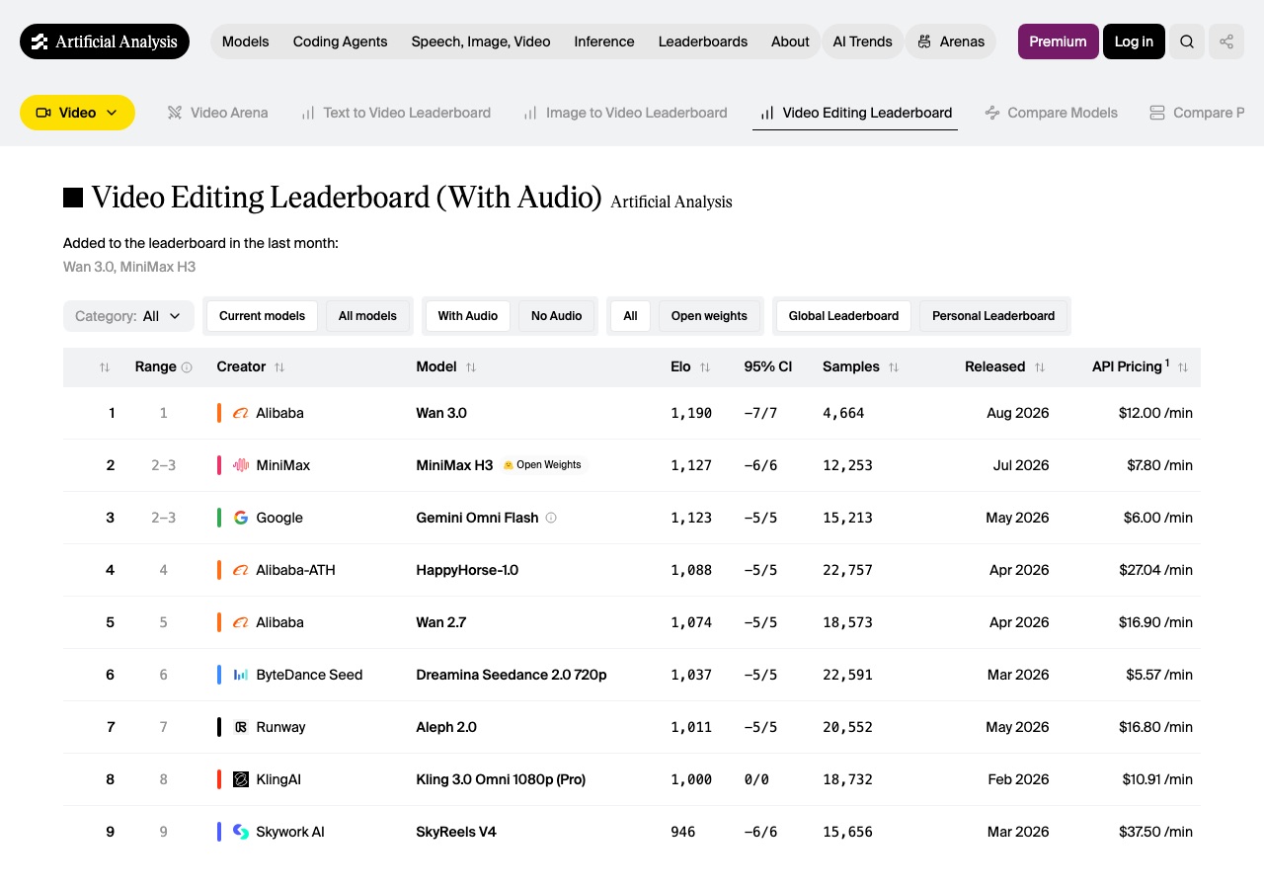This screenshot has height=889, width=1264.
Task: Open the Aleph 2.0 model link
Action: 446,727
